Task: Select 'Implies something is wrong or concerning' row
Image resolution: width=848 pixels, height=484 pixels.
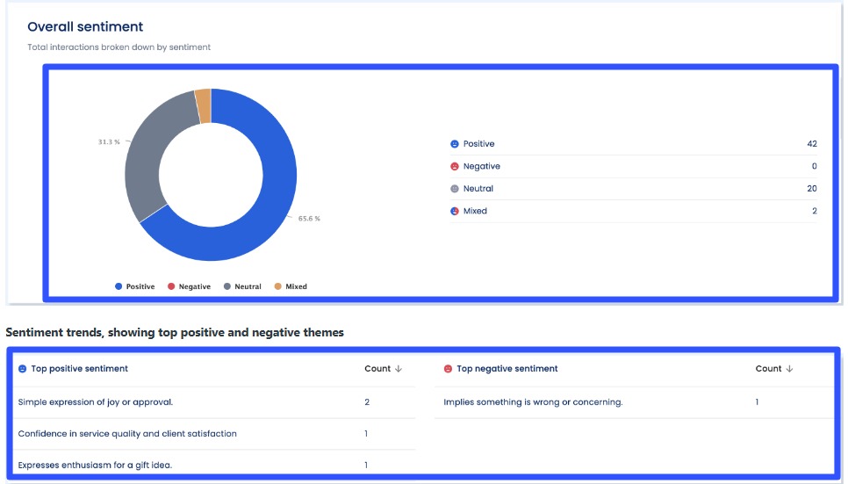Action: point(533,402)
